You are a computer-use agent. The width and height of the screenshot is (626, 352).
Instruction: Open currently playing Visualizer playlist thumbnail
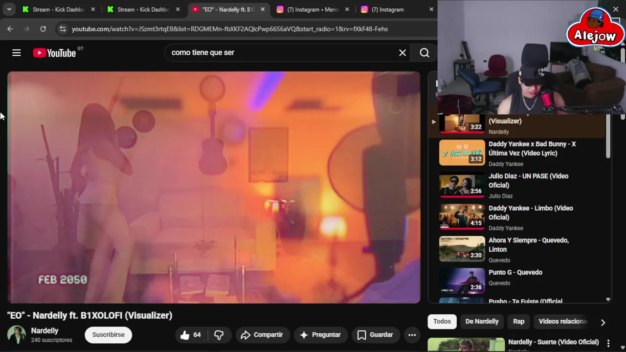tap(462, 124)
